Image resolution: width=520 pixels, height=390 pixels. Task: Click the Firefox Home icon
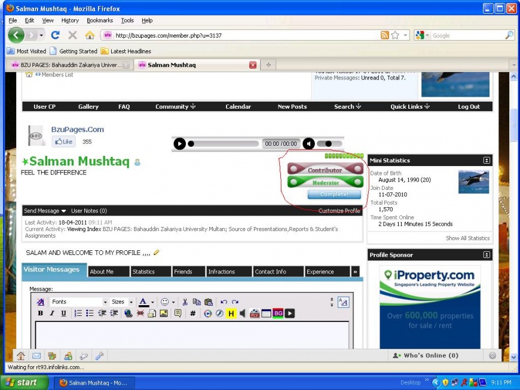click(90, 35)
